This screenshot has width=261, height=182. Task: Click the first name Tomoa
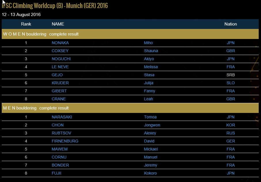150,117
